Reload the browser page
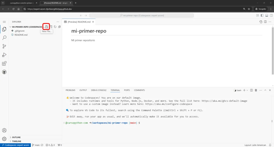The image size is (274, 147). (x=13, y=9)
